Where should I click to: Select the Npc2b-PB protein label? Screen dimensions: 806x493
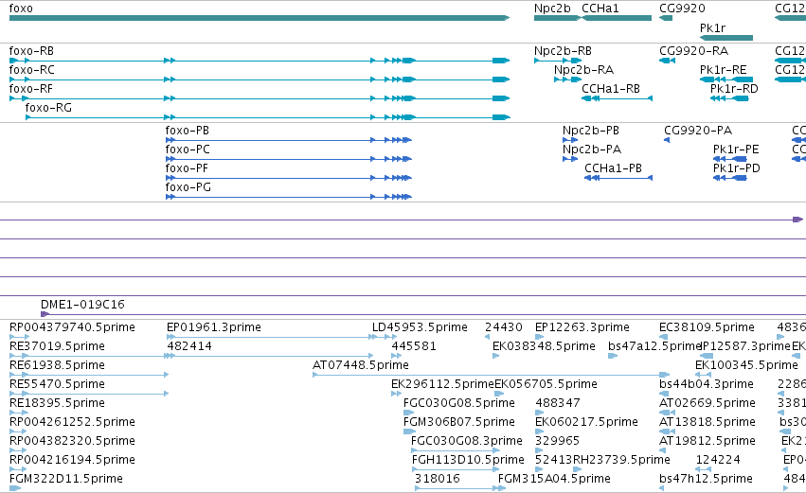591,131
